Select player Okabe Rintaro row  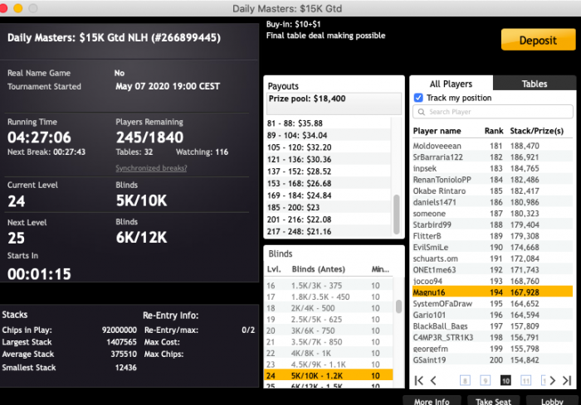point(492,190)
